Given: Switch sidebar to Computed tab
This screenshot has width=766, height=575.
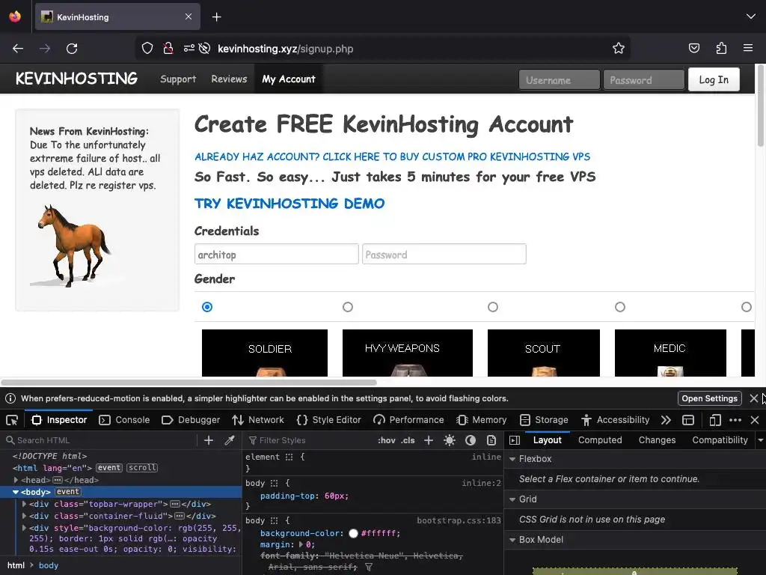Looking at the screenshot, I should point(600,440).
